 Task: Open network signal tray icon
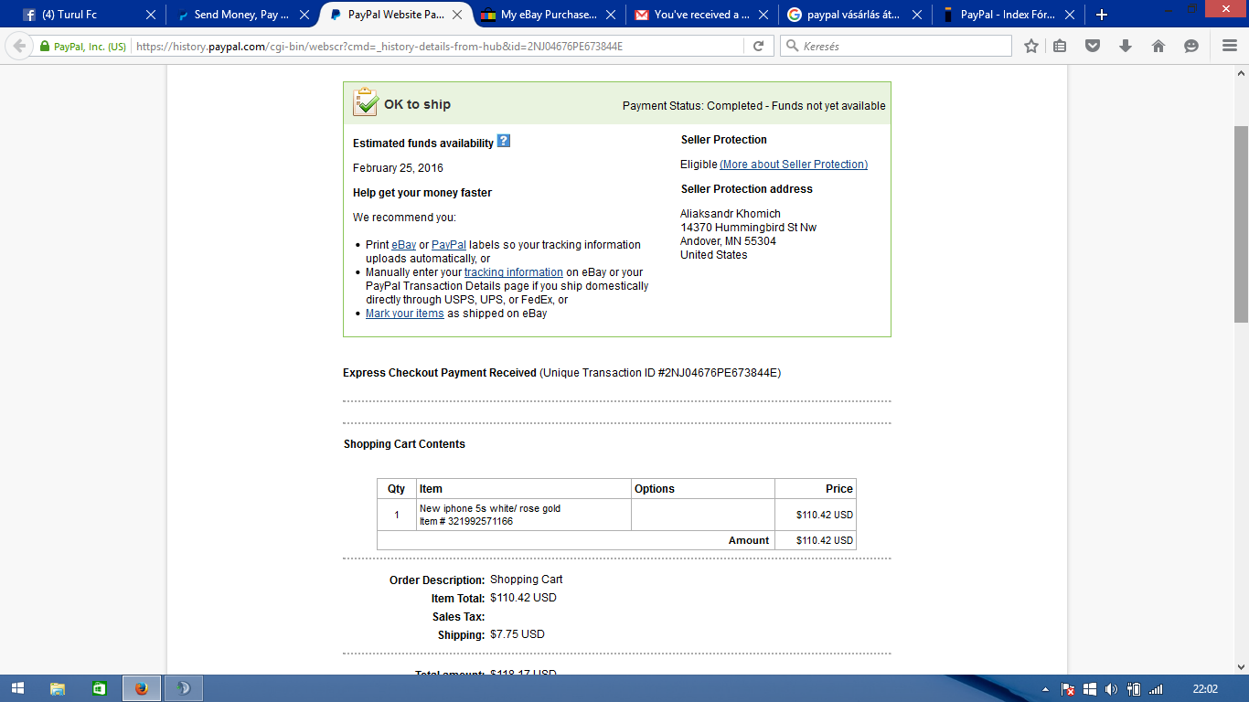point(1156,689)
